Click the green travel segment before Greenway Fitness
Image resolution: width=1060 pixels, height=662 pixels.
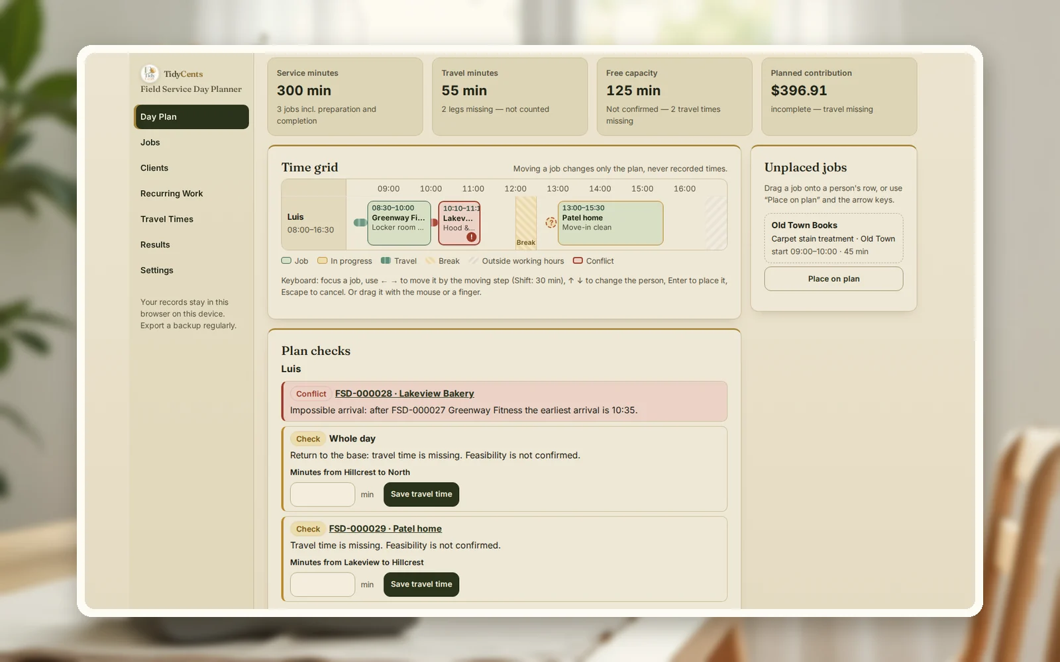(360, 222)
